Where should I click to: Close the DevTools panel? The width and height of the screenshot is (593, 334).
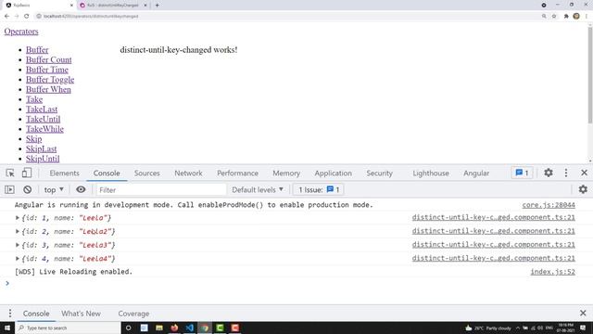[584, 173]
